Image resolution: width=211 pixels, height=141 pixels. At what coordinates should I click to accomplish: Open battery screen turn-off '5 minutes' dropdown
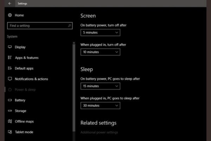[100, 32]
